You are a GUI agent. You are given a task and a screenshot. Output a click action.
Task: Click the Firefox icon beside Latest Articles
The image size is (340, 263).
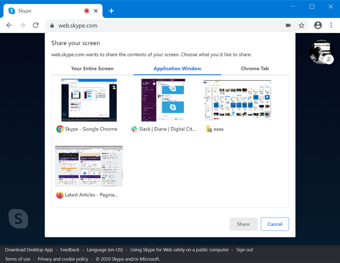[60, 195]
